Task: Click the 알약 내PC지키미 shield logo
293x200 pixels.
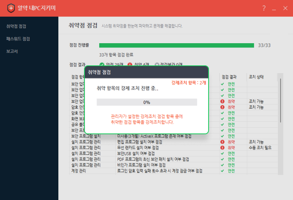Action: (x=11, y=8)
